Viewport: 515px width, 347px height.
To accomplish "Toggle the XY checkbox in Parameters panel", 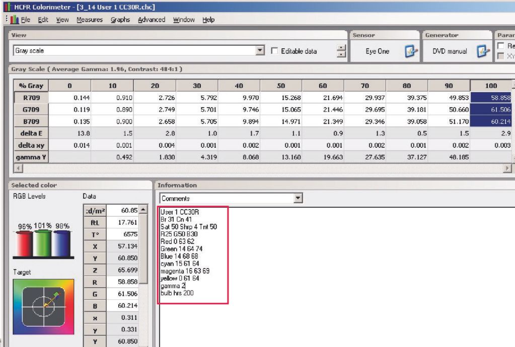I will [x=500, y=56].
